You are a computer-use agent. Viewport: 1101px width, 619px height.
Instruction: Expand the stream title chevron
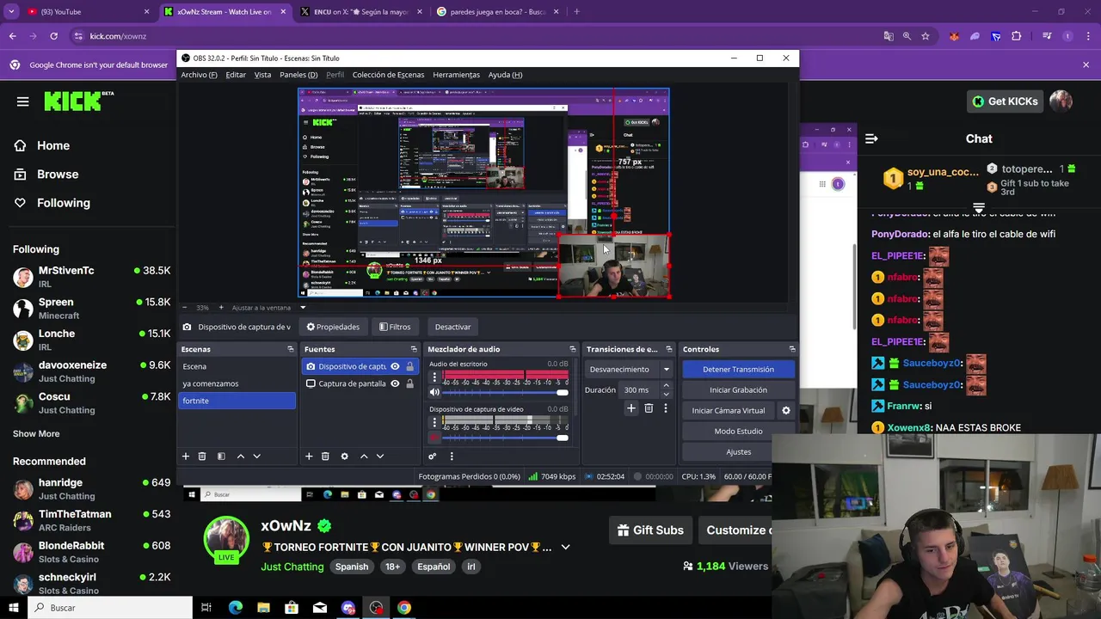click(x=565, y=547)
